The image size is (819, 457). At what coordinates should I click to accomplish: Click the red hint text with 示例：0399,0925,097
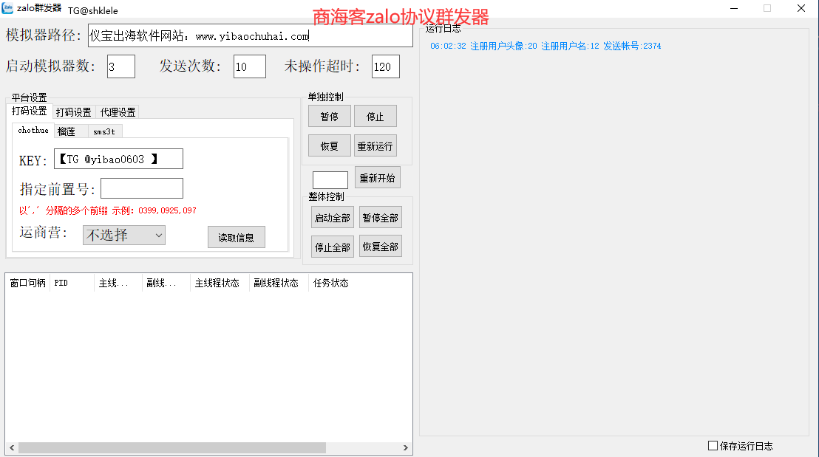pos(108,210)
